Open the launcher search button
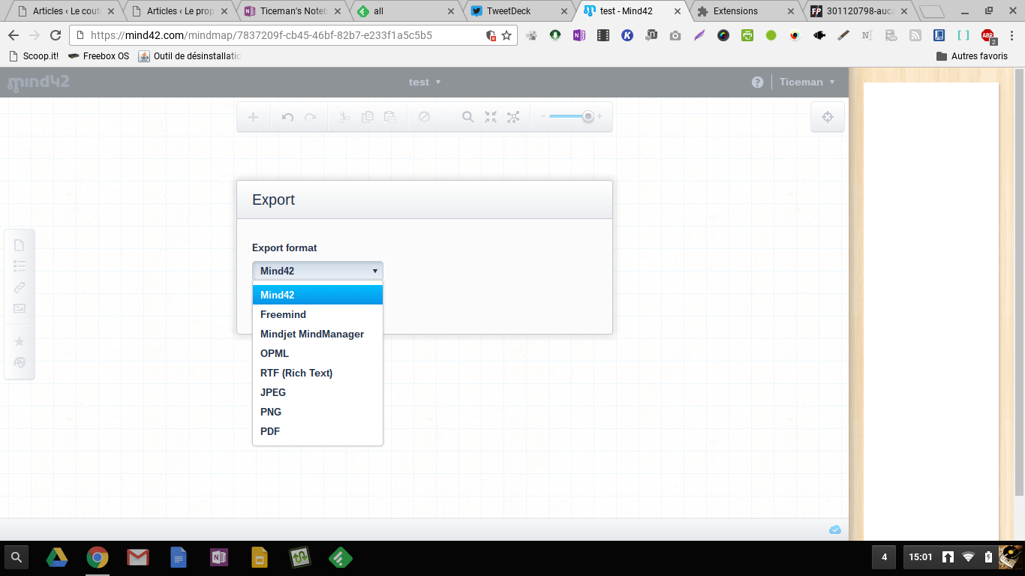 coord(17,557)
